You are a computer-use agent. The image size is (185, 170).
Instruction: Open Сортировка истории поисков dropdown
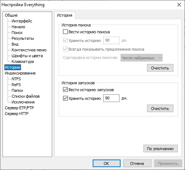[142, 58]
